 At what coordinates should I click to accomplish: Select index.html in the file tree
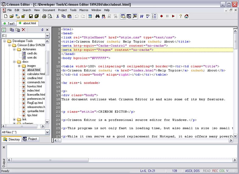[33, 90]
